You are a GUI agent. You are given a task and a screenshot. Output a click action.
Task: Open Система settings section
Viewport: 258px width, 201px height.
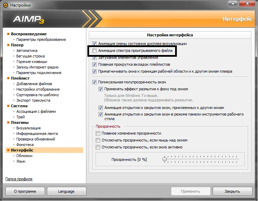click(x=19, y=106)
